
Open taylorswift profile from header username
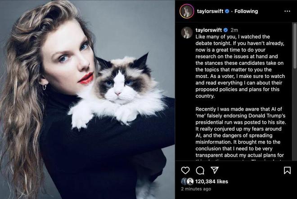pos(210,11)
